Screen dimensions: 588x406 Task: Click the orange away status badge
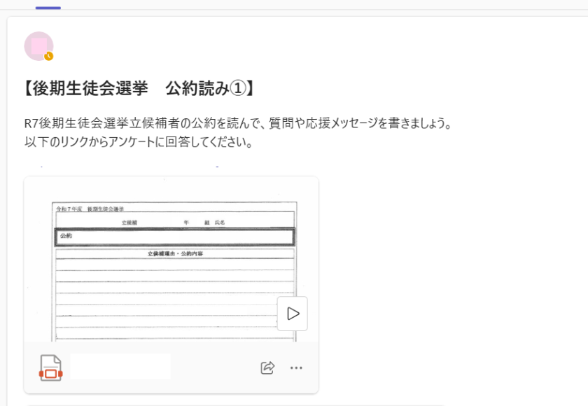tap(49, 56)
